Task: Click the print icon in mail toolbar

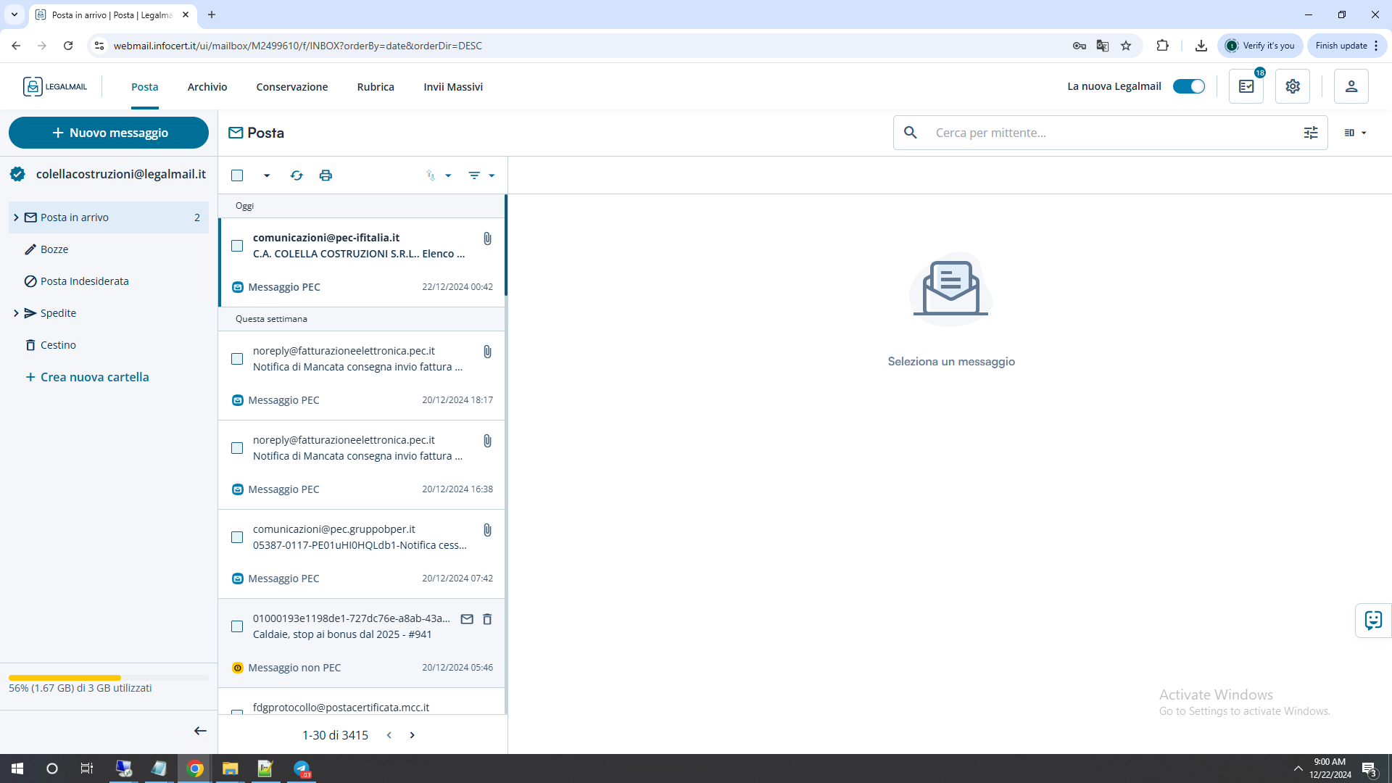Action: (326, 175)
